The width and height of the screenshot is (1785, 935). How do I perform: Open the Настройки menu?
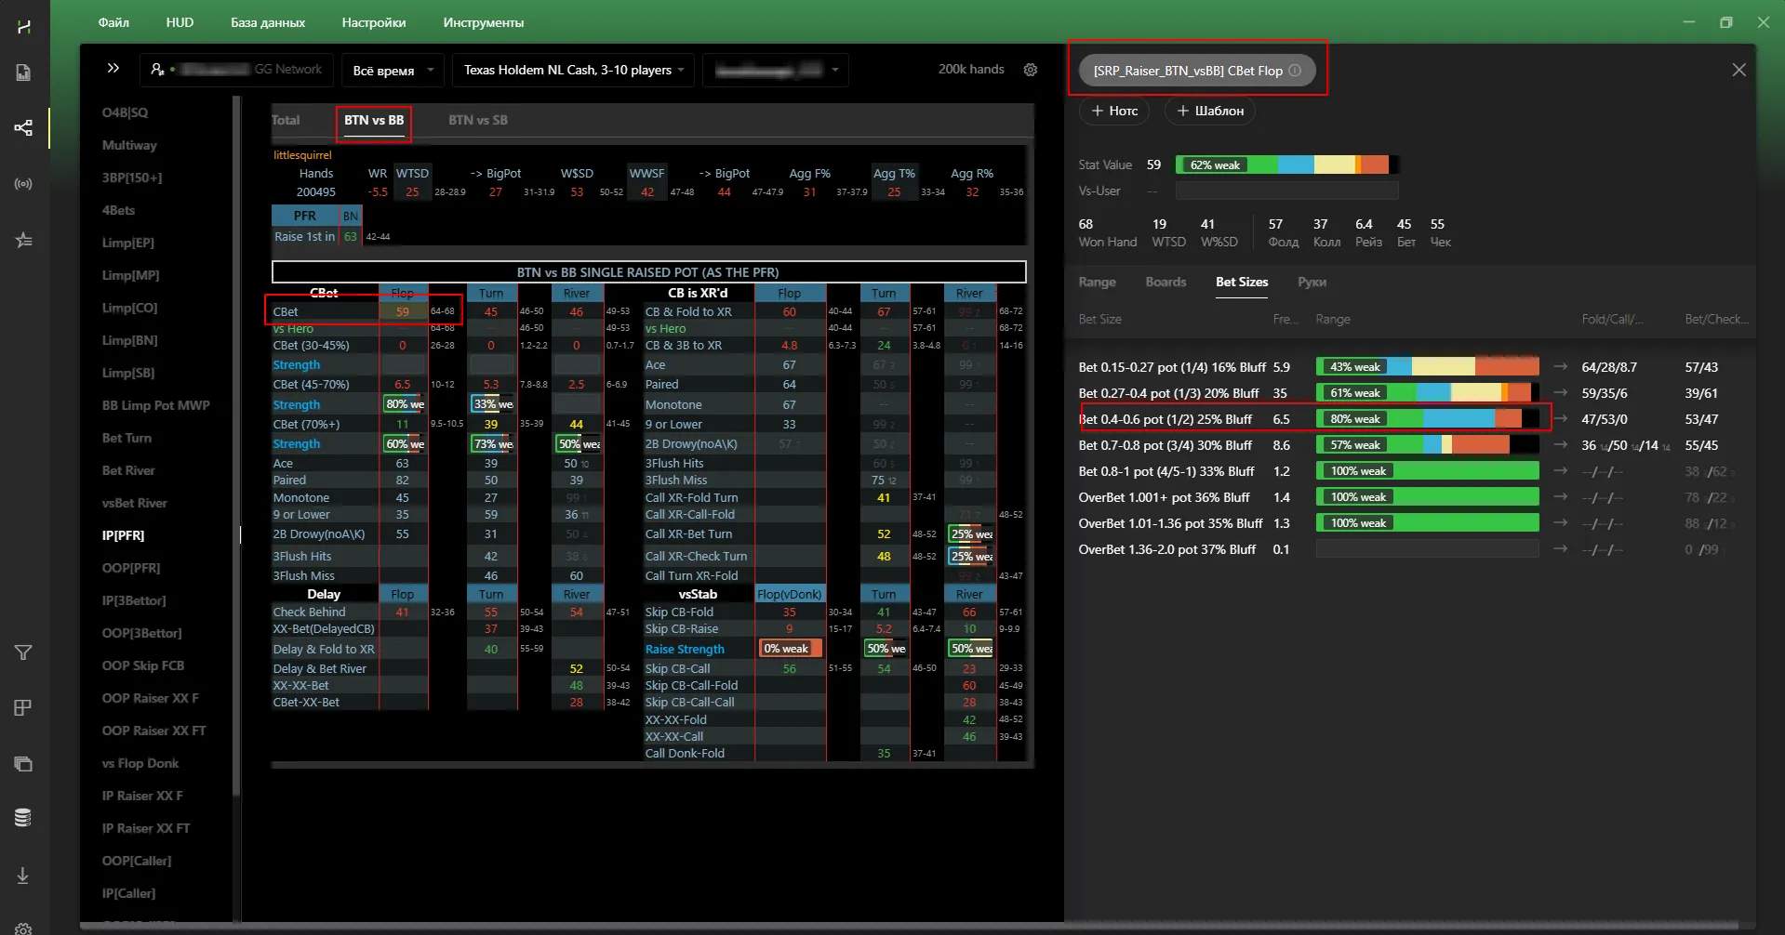click(x=374, y=22)
